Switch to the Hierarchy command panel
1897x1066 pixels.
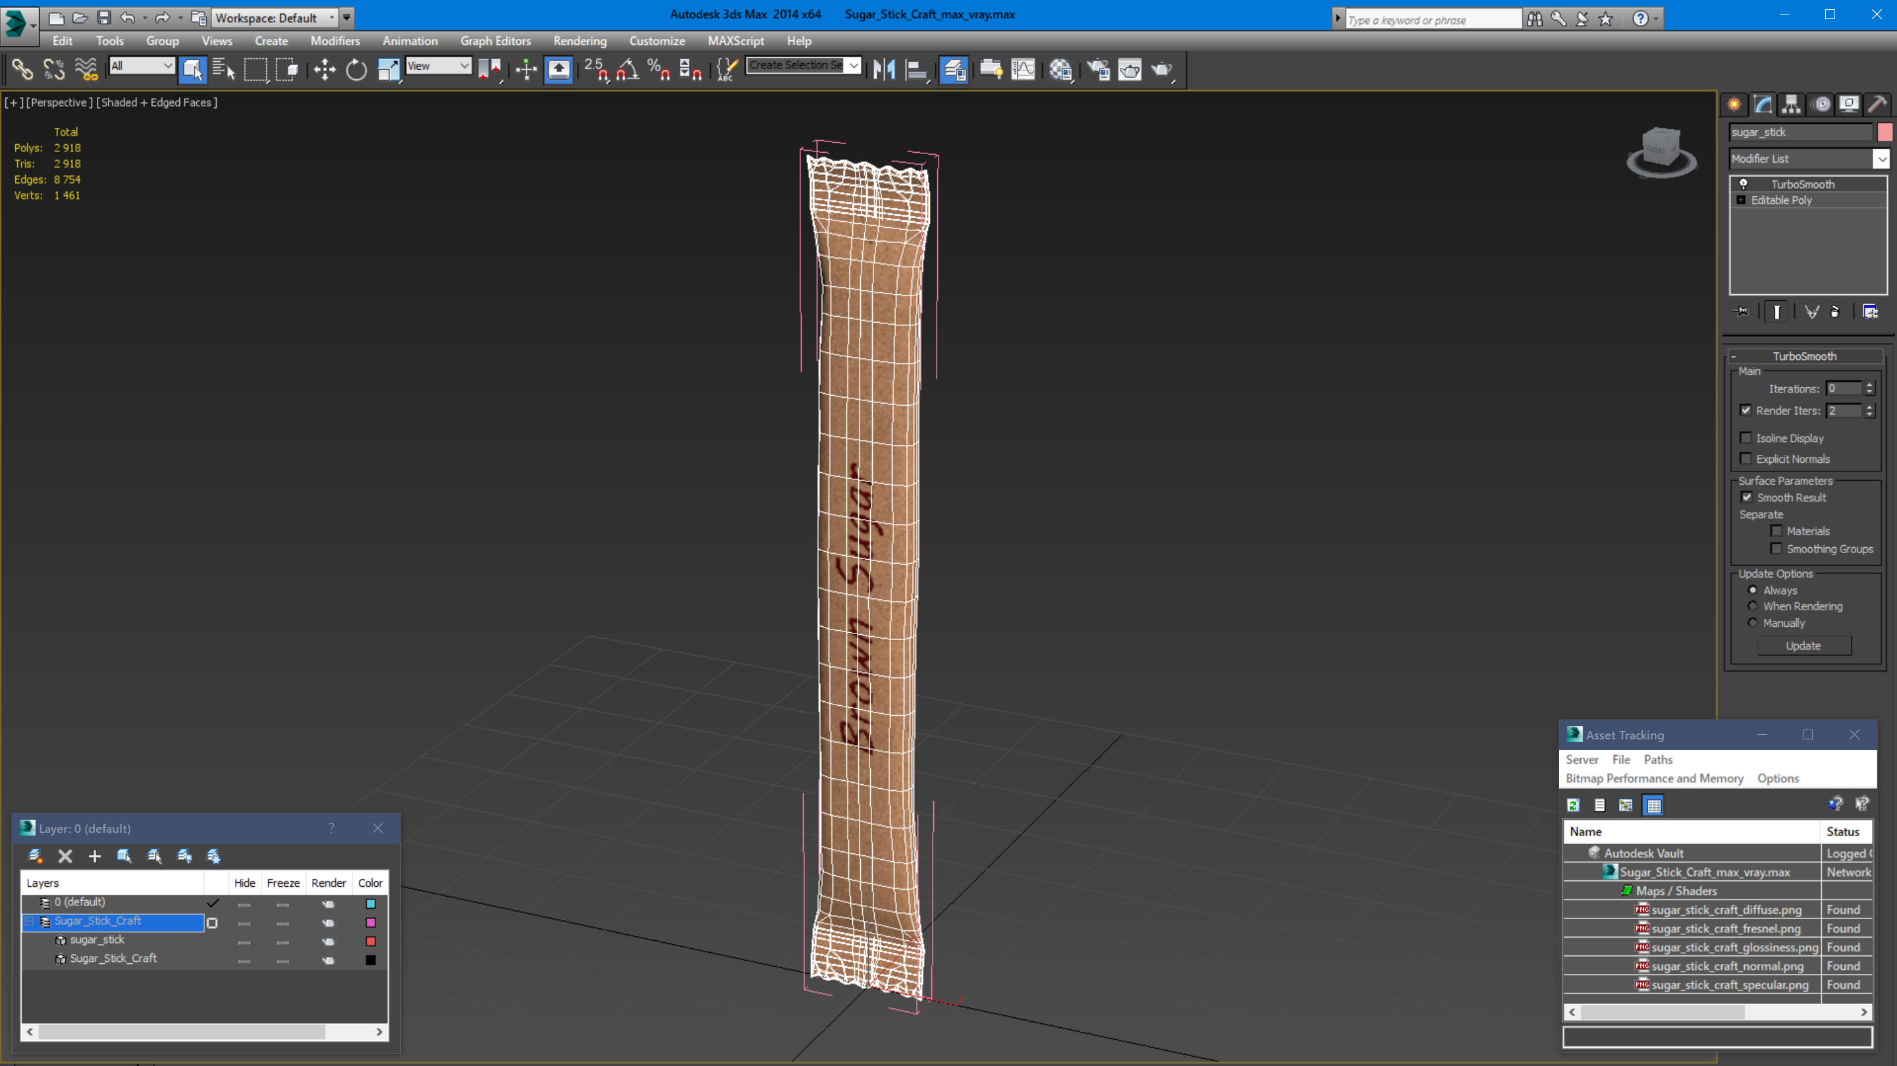1791,105
